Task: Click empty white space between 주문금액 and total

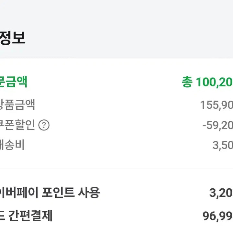Action: [x=104, y=82]
